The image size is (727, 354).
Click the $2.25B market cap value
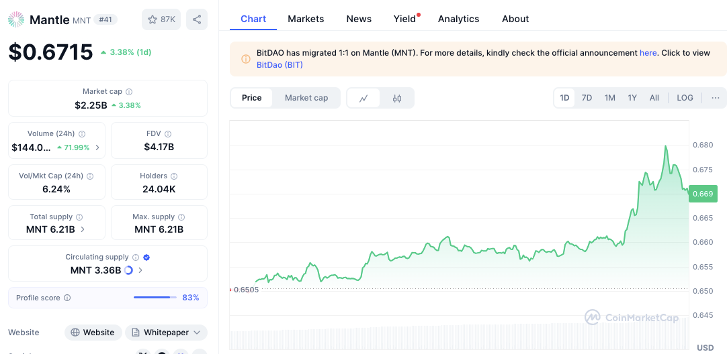click(91, 105)
